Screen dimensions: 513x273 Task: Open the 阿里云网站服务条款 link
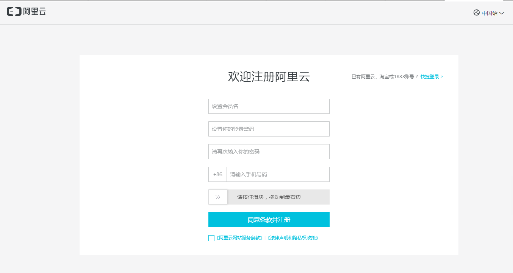239,238
